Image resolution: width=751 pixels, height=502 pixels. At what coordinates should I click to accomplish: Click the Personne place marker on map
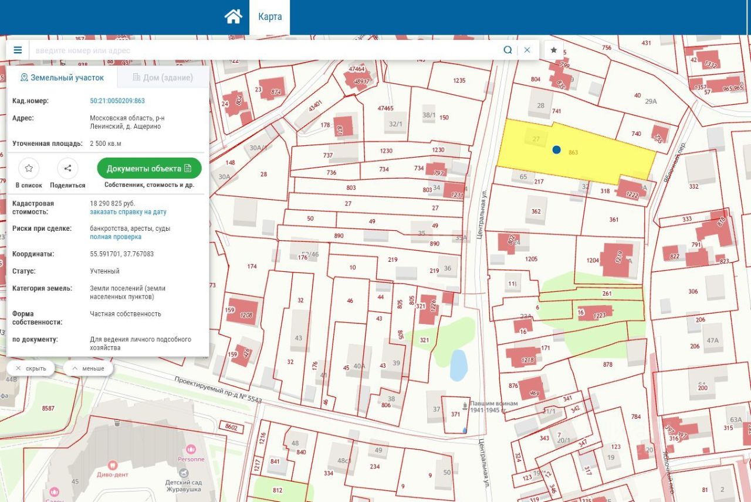click(x=191, y=449)
